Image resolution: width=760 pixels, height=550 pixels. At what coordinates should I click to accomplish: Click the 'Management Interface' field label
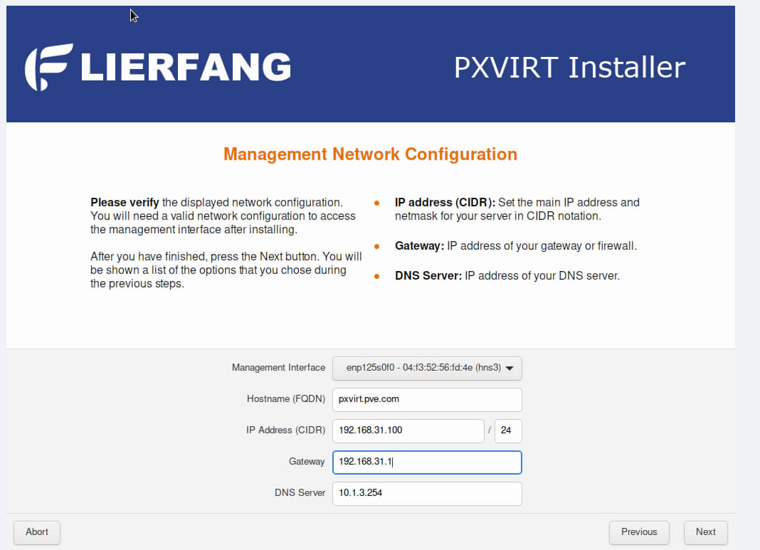click(x=278, y=368)
